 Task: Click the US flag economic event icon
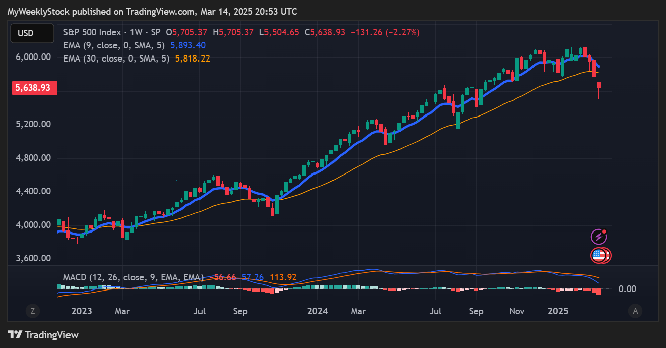[599, 256]
